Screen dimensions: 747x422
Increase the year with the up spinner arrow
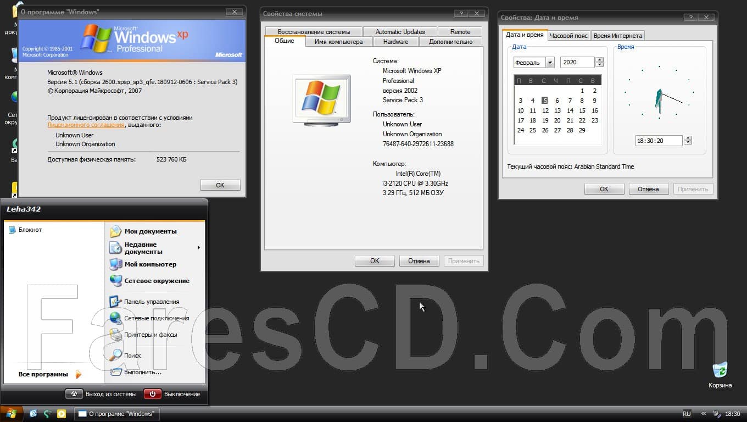point(600,60)
